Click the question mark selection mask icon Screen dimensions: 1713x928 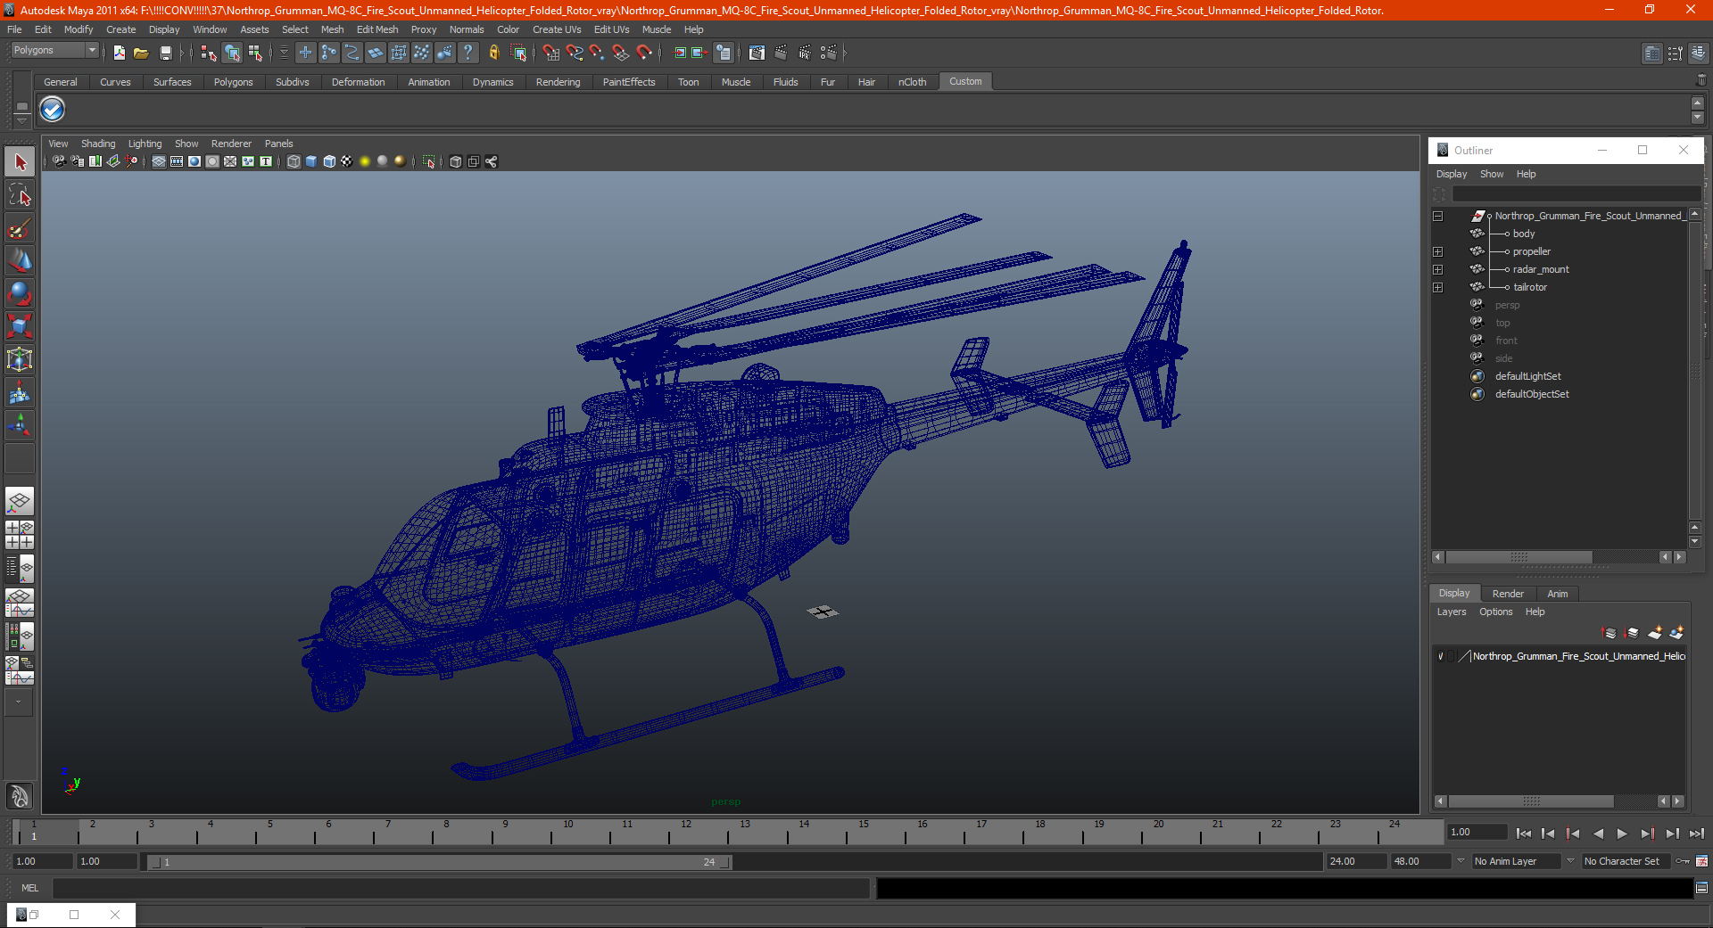click(468, 53)
